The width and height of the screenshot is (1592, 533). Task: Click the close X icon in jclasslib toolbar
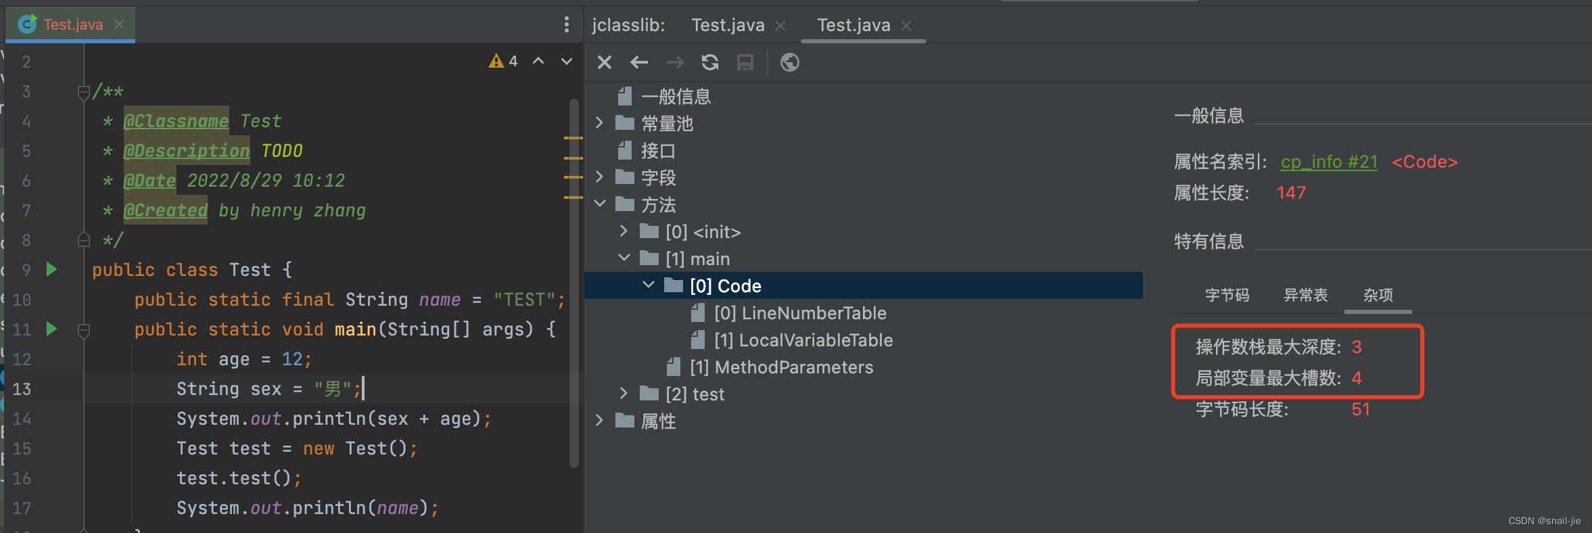pos(605,62)
